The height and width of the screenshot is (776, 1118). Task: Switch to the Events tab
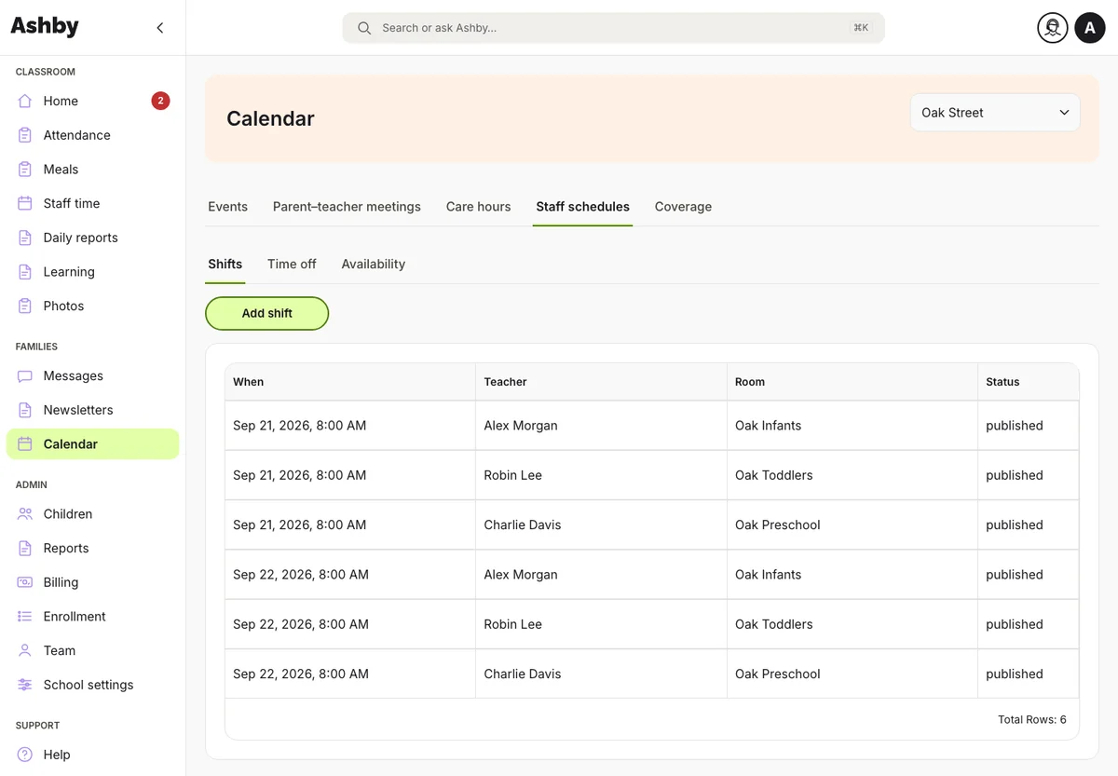(227, 207)
